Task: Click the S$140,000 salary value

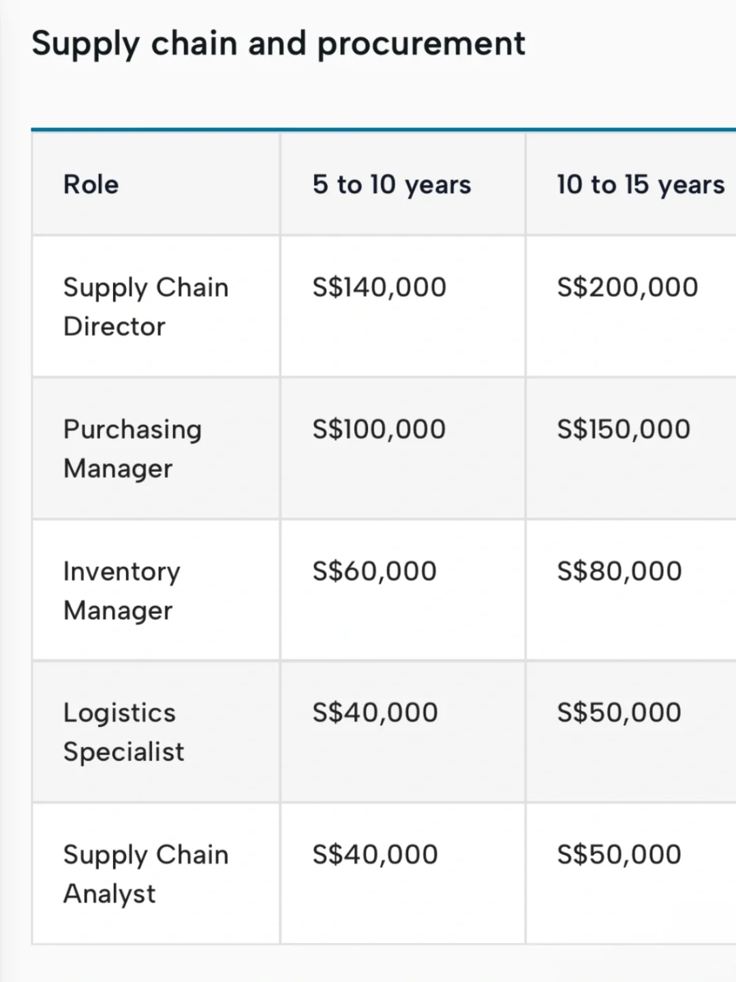Action: click(x=380, y=287)
